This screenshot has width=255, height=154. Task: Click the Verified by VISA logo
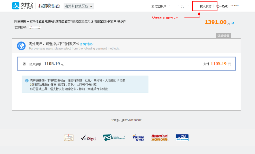pyautogui.click(x=138, y=138)
